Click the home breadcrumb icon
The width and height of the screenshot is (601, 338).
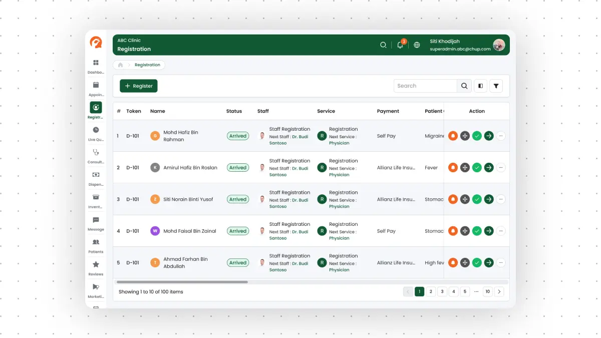[121, 65]
